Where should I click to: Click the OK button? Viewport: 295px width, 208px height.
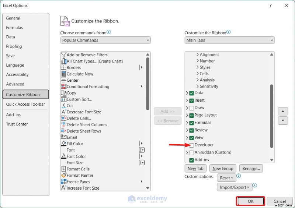coord(251,201)
